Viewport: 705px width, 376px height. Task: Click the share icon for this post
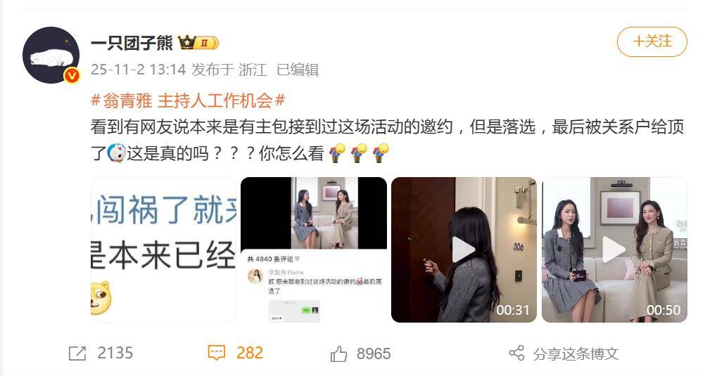pos(516,353)
